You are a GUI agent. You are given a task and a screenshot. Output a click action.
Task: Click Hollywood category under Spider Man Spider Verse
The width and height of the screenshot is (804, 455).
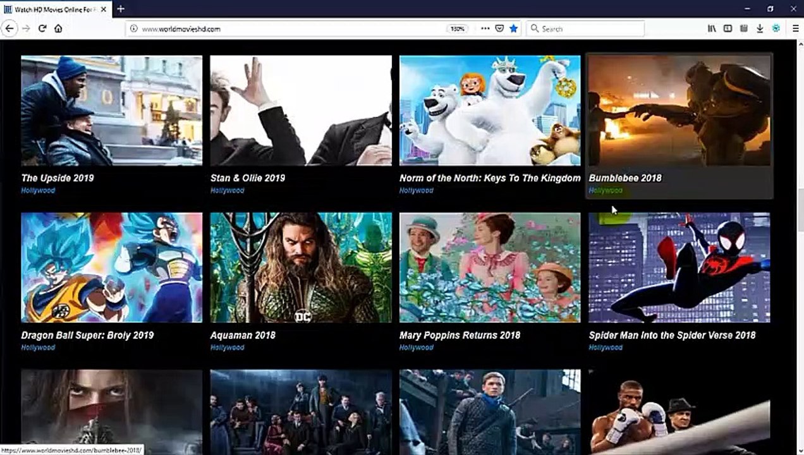[606, 348]
